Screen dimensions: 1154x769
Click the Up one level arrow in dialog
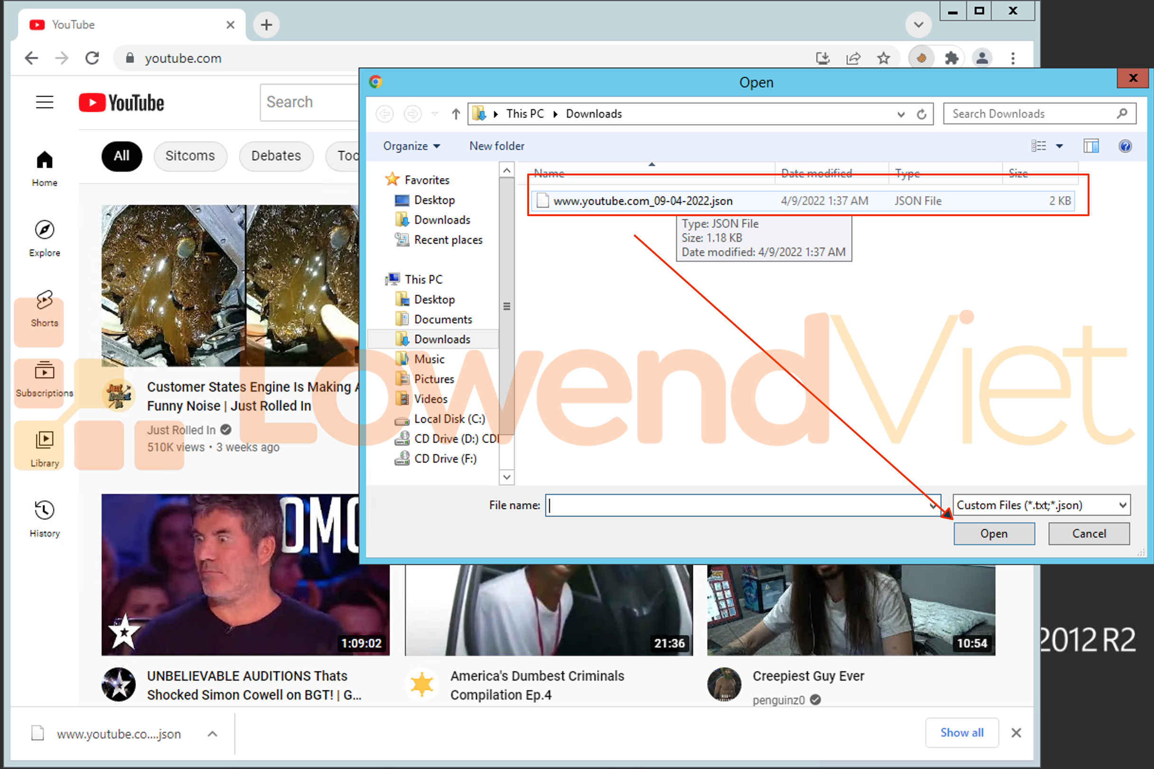(x=456, y=114)
